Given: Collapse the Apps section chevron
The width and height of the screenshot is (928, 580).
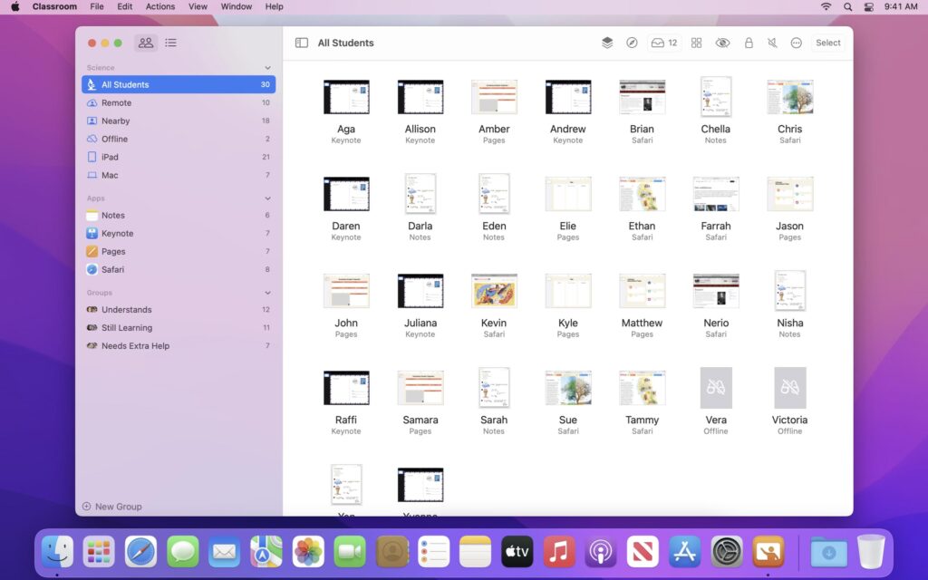Looking at the screenshot, I should tap(267, 198).
